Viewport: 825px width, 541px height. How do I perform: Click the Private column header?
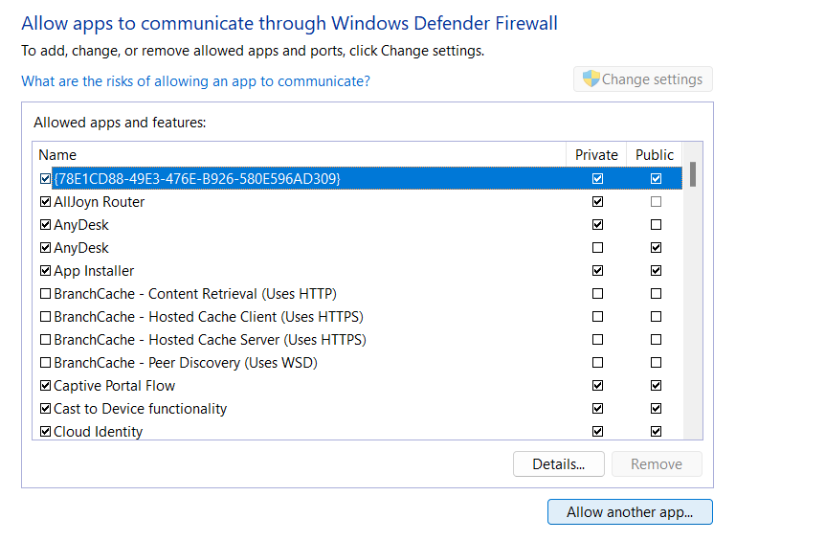[596, 155]
